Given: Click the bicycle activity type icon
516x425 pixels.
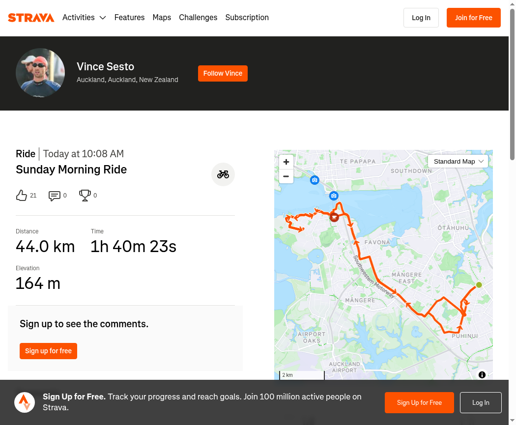Looking at the screenshot, I should point(223,174).
